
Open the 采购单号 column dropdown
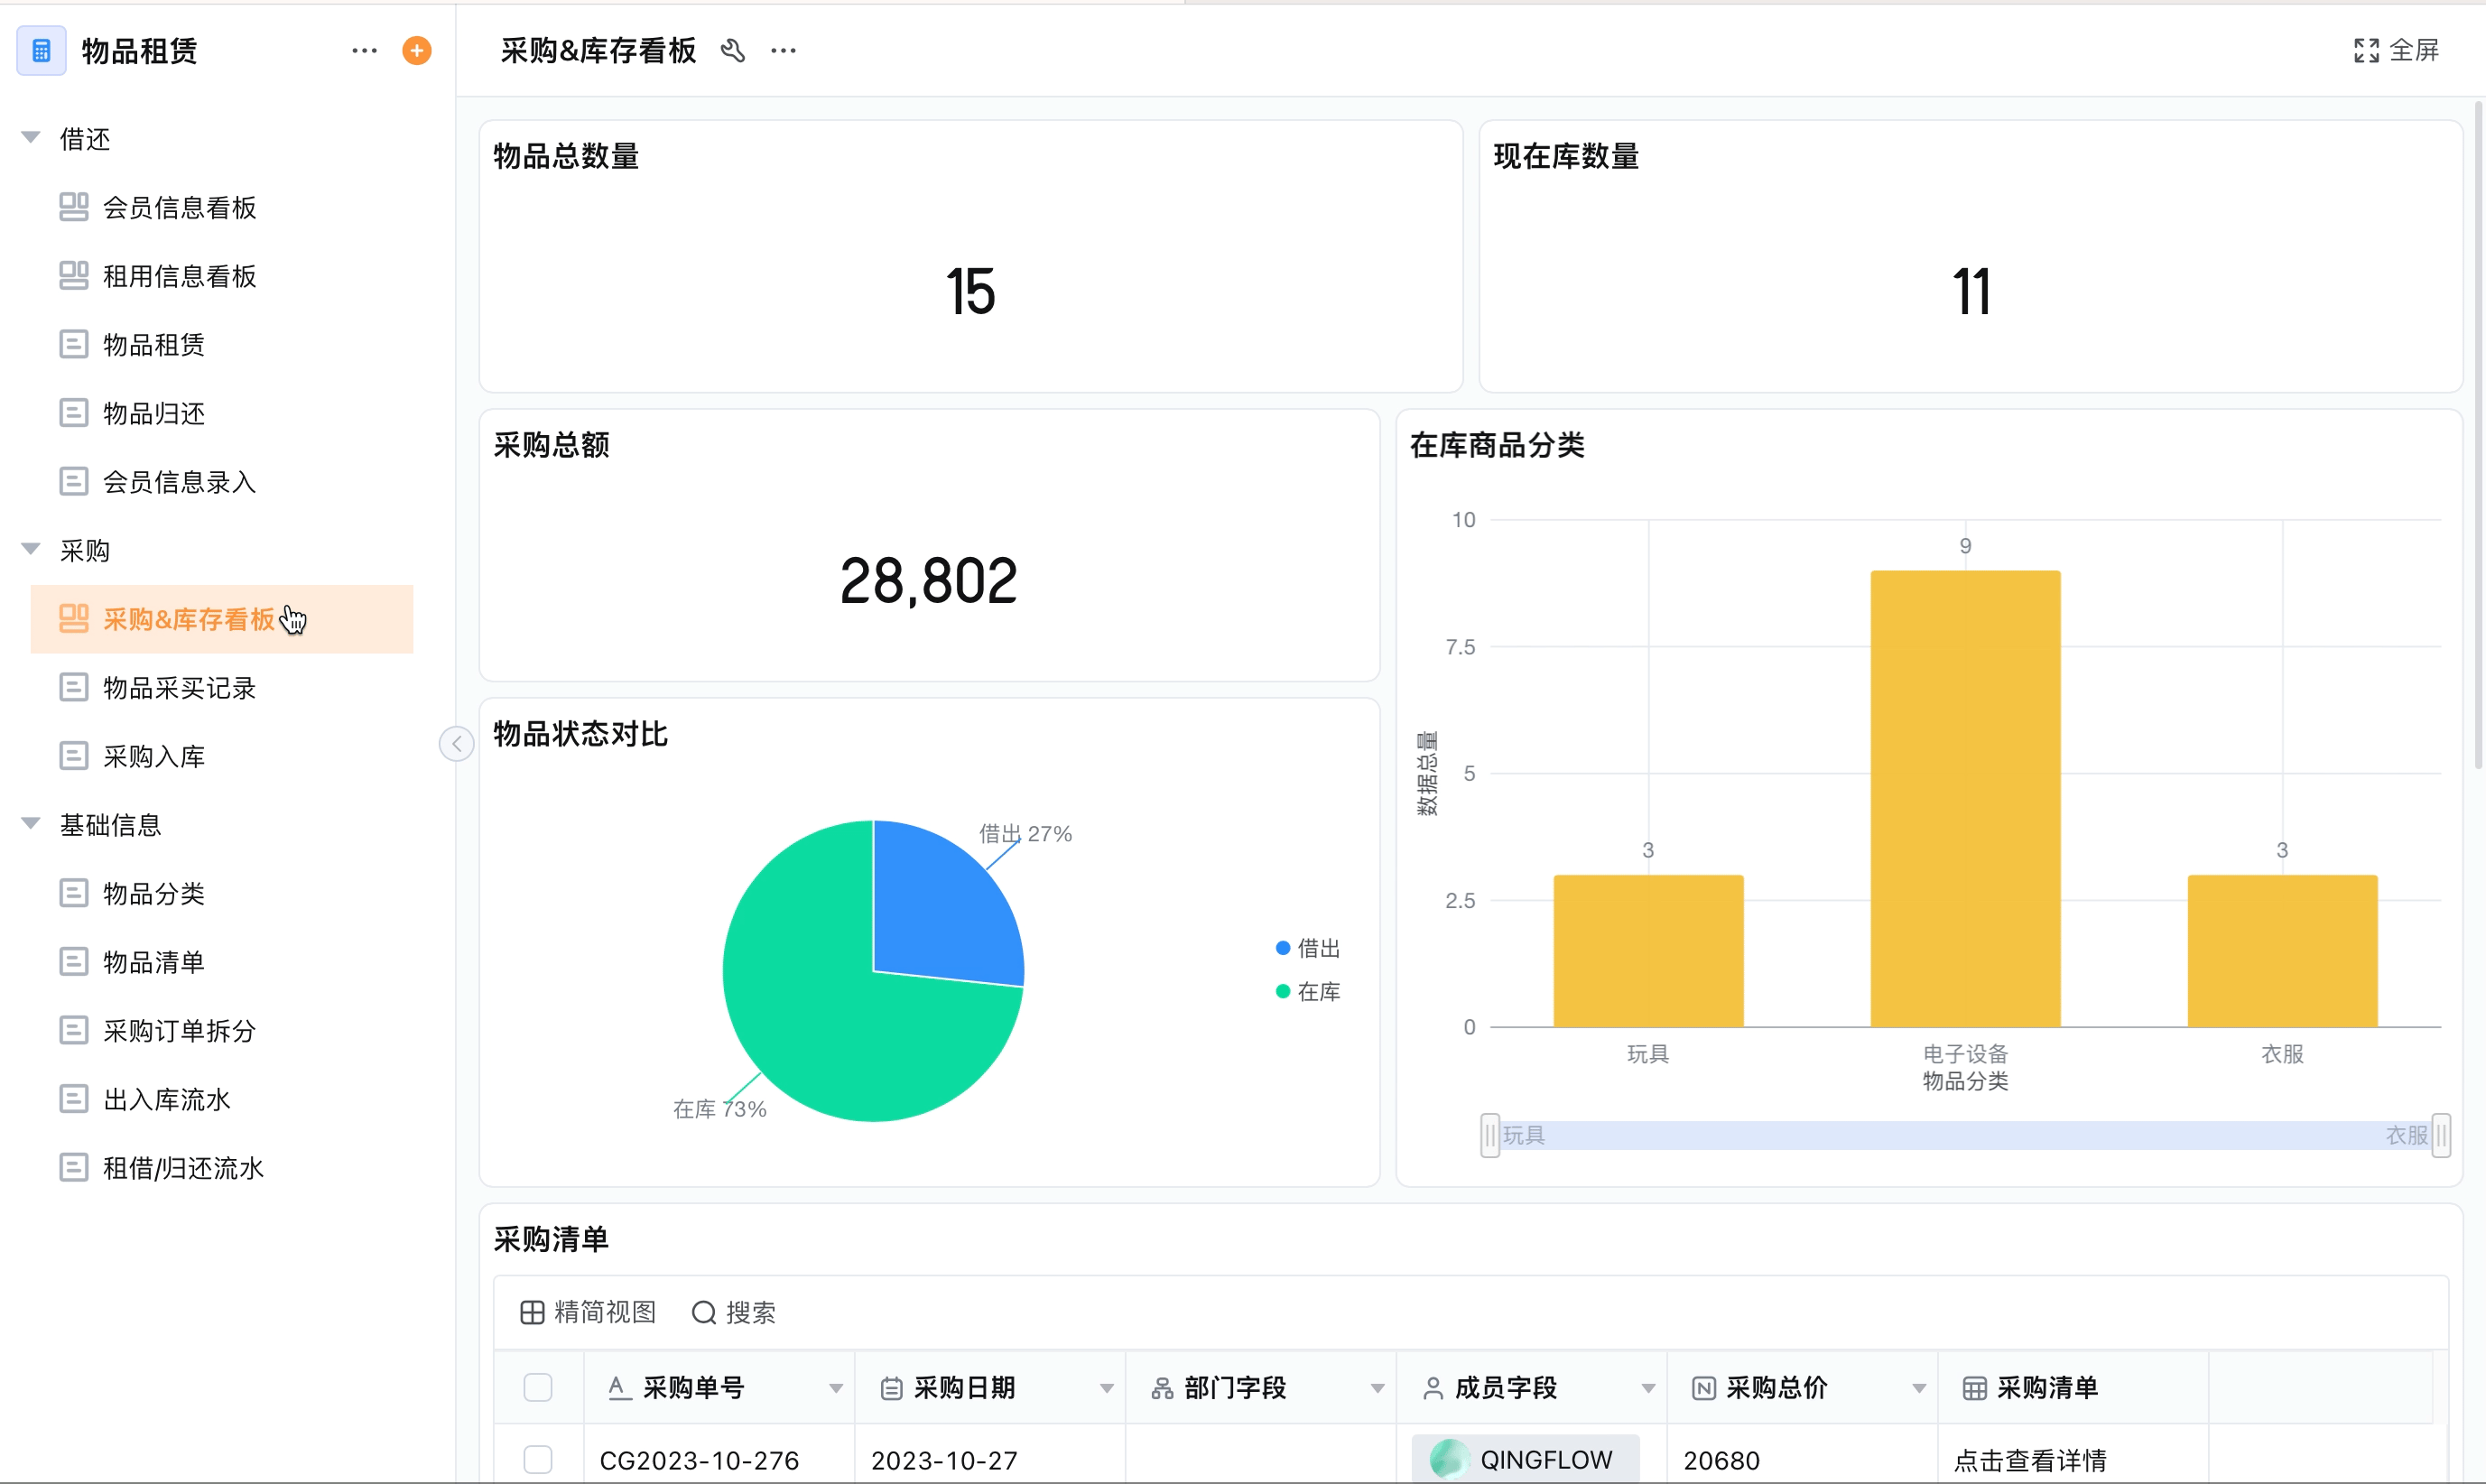pos(836,1388)
